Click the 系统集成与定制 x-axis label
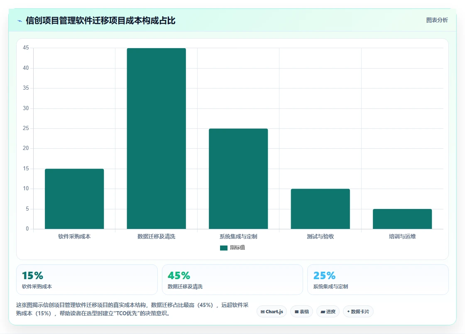The image size is (465, 334). pyautogui.click(x=238, y=236)
